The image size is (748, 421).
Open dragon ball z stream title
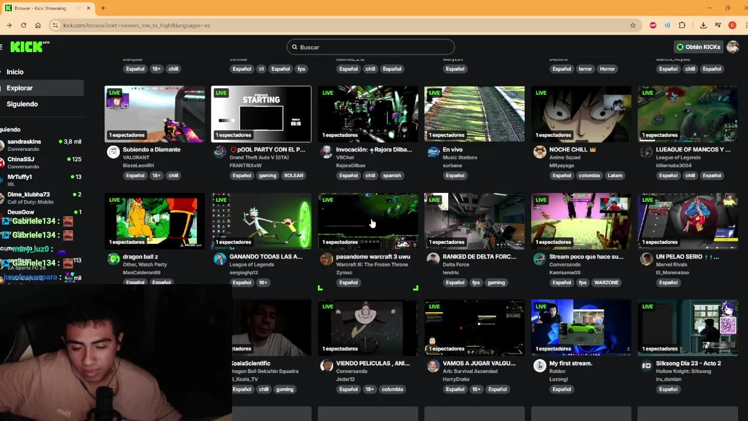pos(140,256)
